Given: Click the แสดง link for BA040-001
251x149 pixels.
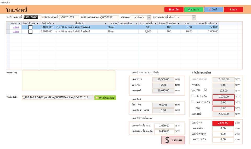Looking at the screenshot, I should pyautogui.click(x=16, y=32).
